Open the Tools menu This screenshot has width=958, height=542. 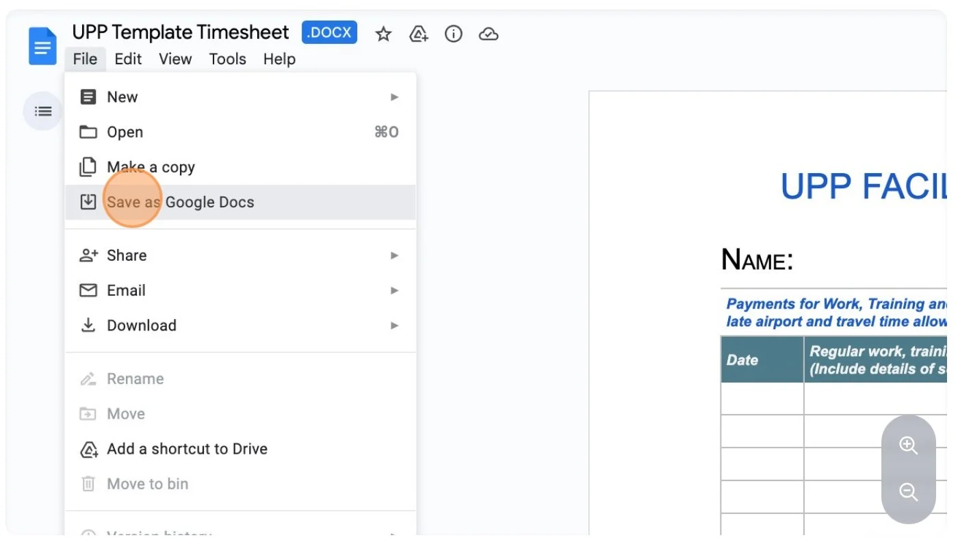[227, 60]
